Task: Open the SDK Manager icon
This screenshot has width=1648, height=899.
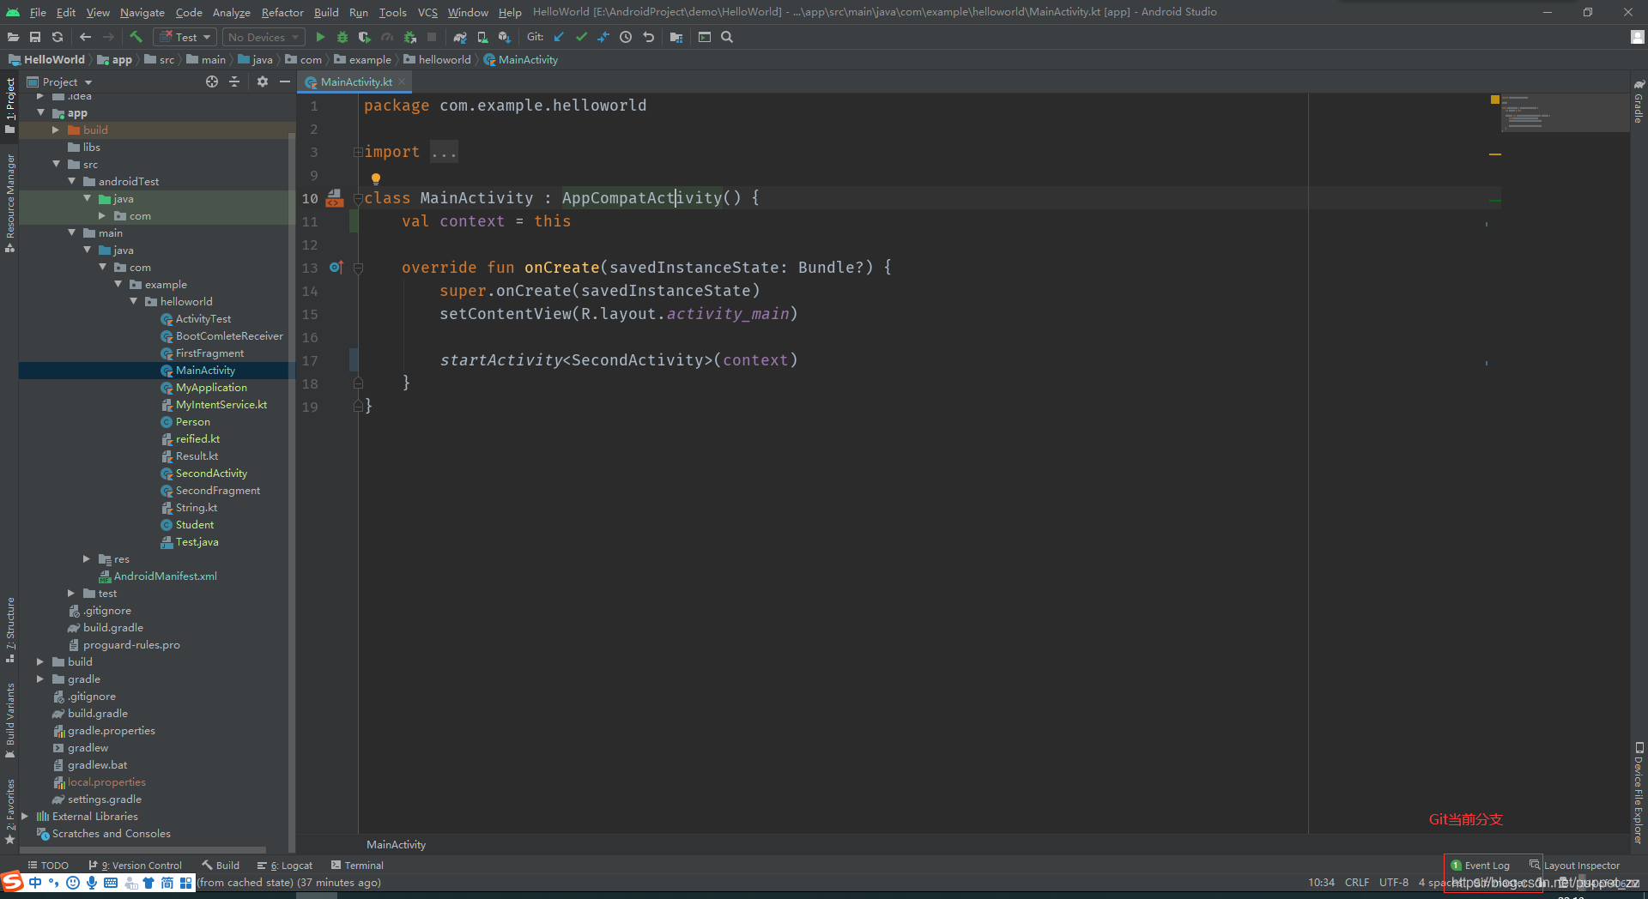Action: (x=505, y=37)
